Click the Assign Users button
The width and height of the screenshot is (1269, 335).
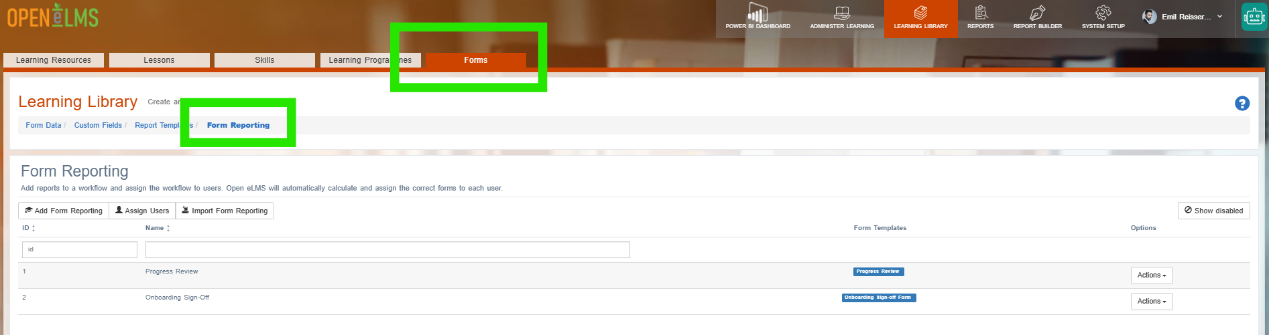[x=142, y=211]
